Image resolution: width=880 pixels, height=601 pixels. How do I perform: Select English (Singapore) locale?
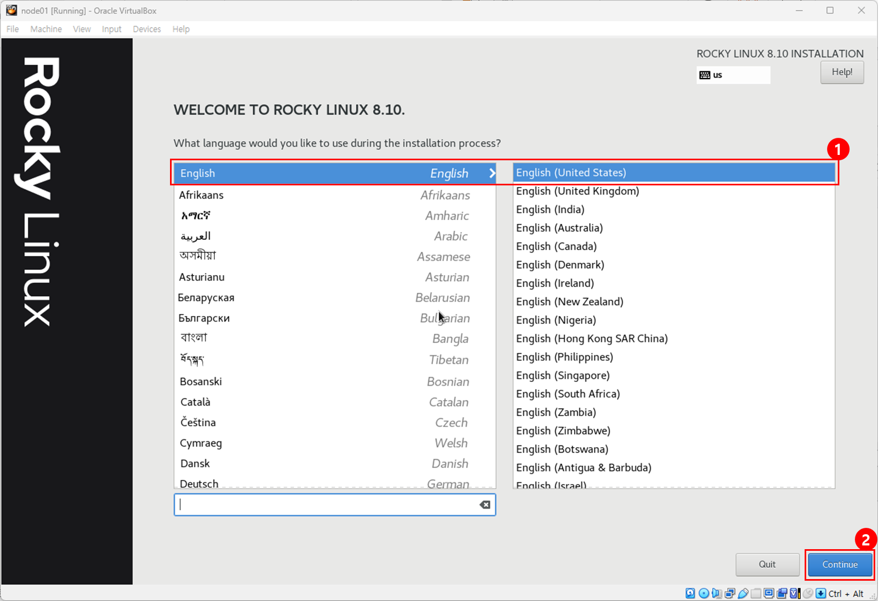click(x=674, y=375)
